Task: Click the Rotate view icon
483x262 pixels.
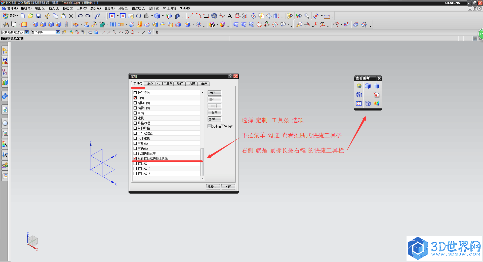Action: click(139, 16)
